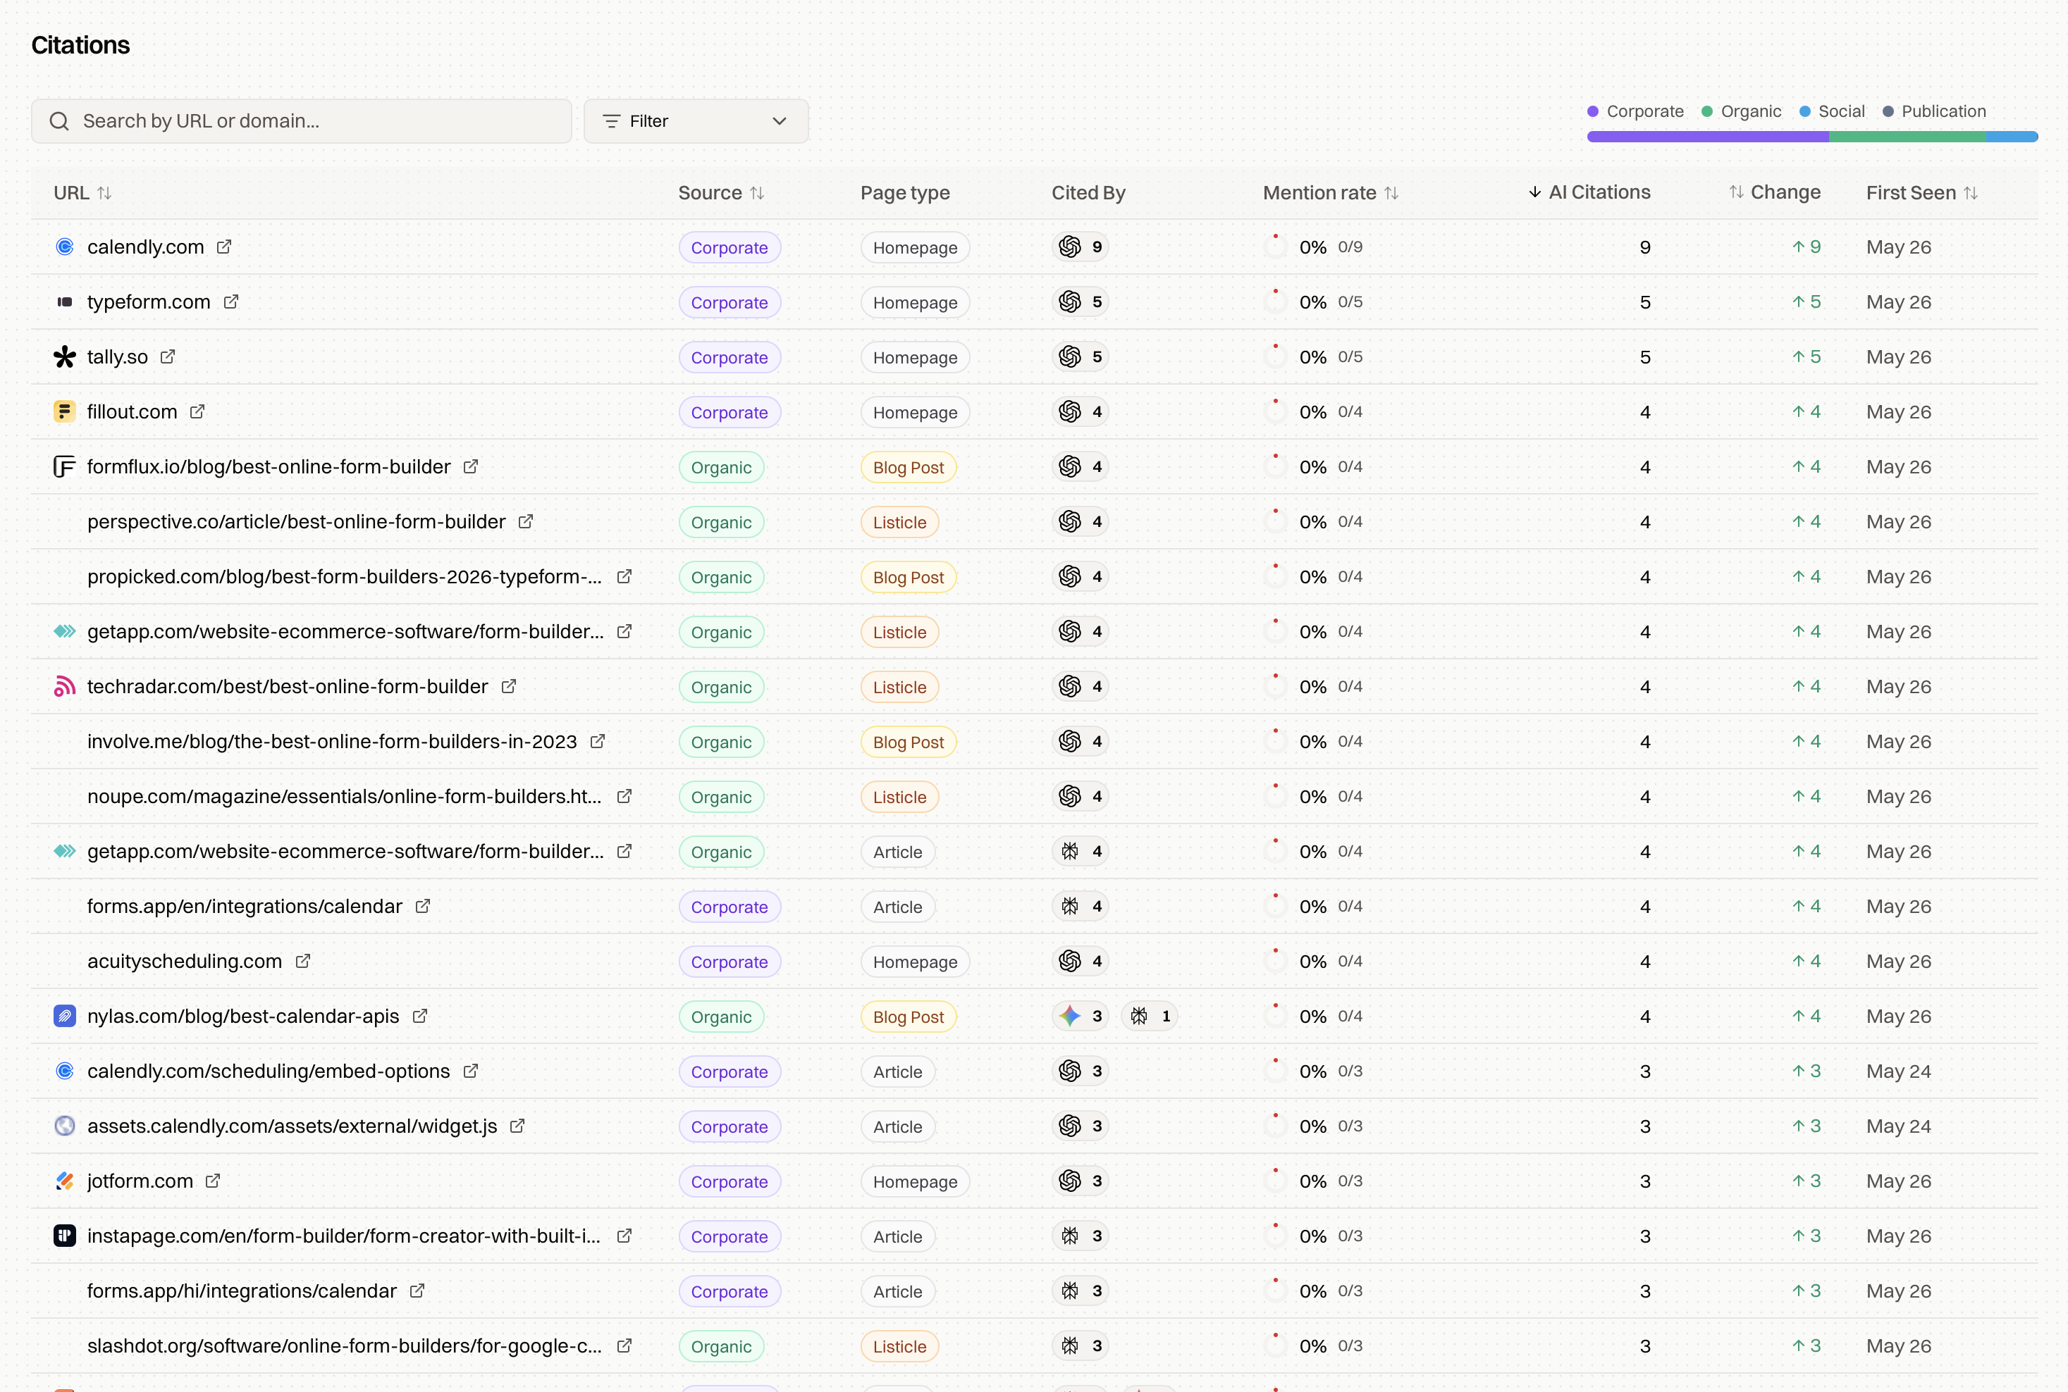Image resolution: width=2068 pixels, height=1392 pixels.
Task: Click Homepage tag in acuityscheduling.com row
Action: pyautogui.click(x=915, y=962)
